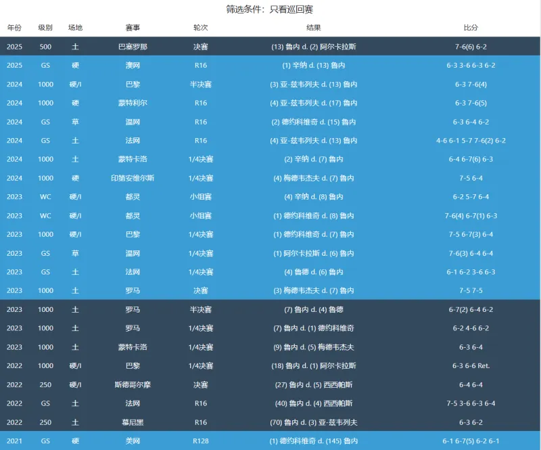Click score 6-3 7-6(5)
The height and width of the screenshot is (450, 541).
[x=471, y=103]
